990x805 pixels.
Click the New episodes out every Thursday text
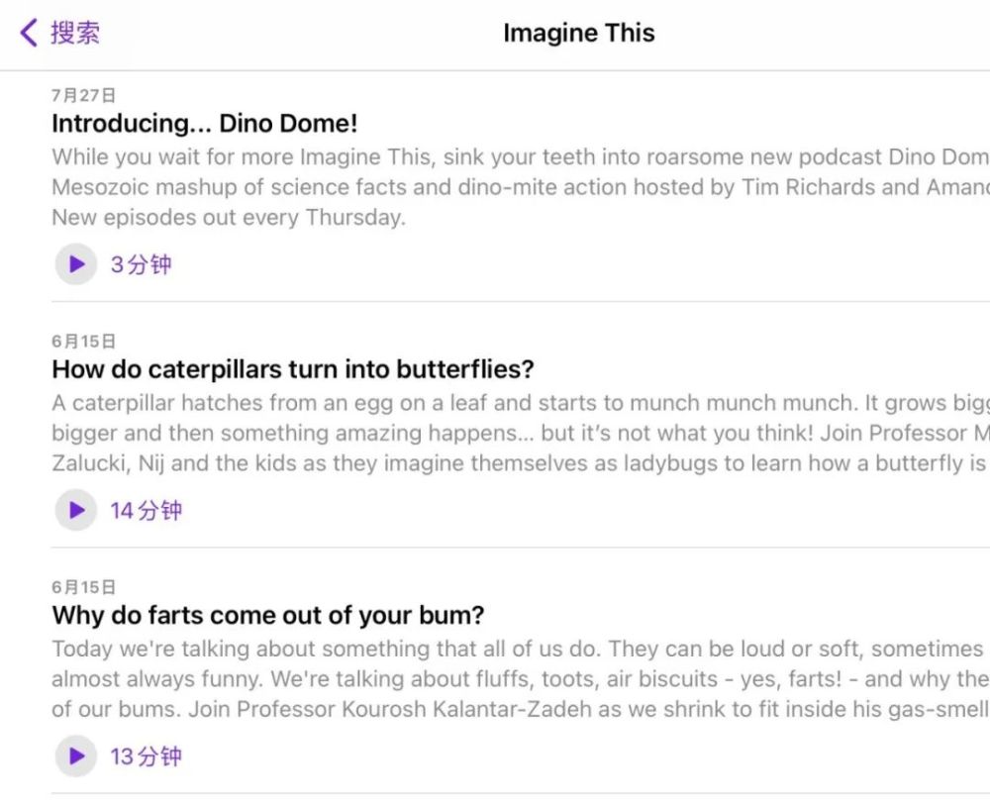(228, 218)
